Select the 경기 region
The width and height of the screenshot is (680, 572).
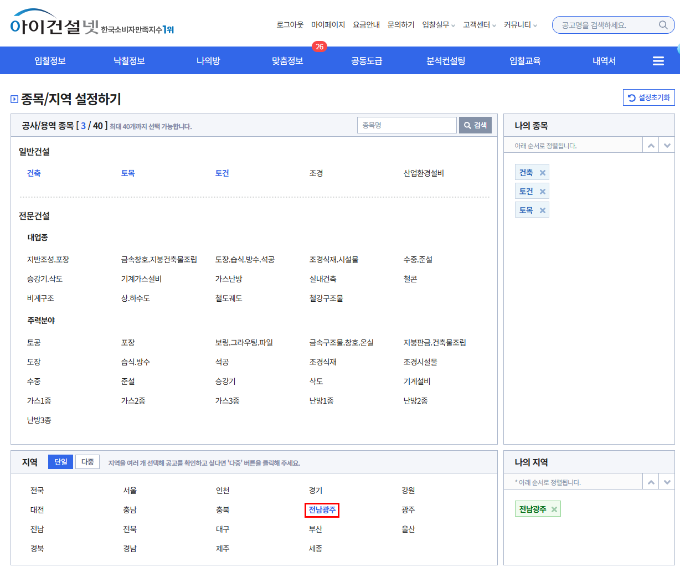(x=316, y=491)
